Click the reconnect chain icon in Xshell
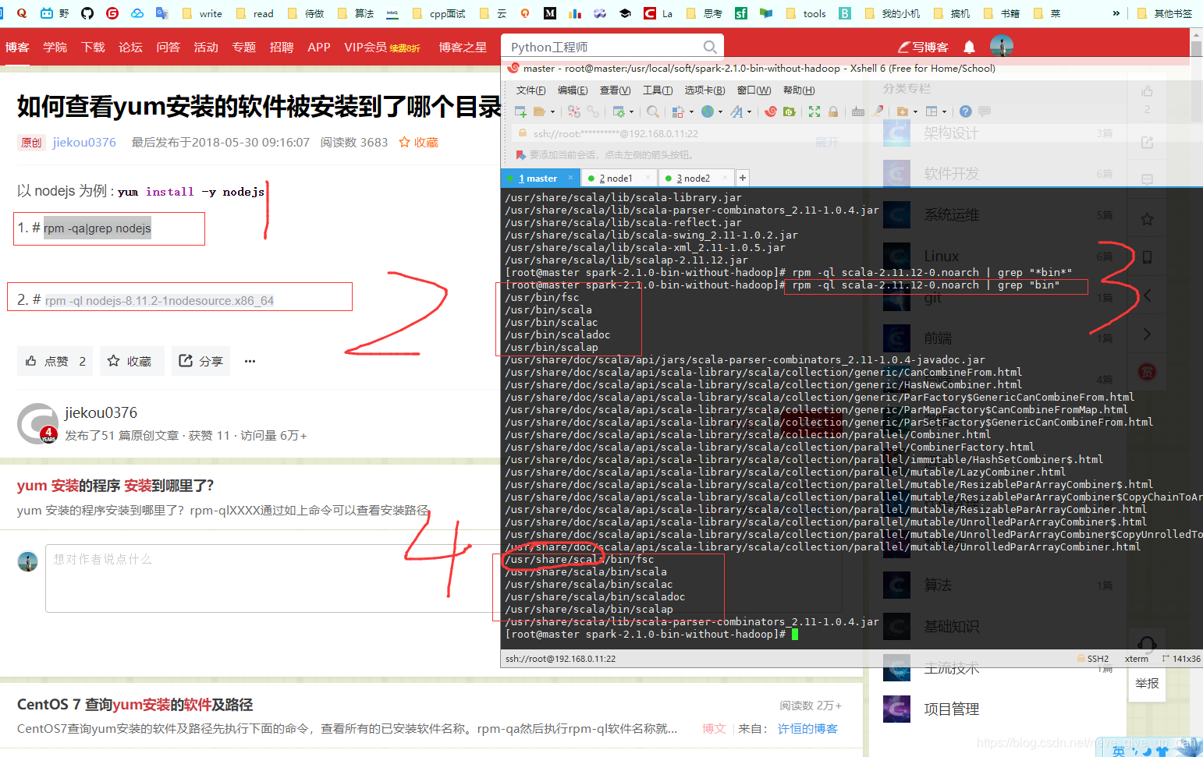This screenshot has width=1203, height=757. click(593, 111)
